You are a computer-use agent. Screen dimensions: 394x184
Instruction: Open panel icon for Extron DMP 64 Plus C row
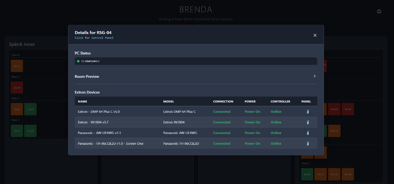tap(308, 112)
